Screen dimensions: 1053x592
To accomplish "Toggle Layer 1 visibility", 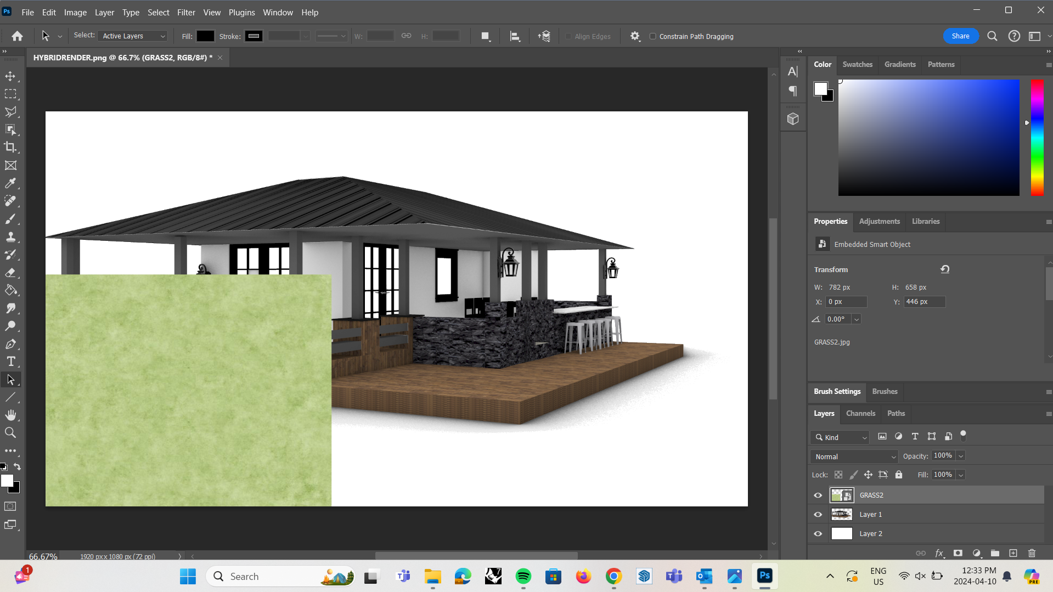I will coord(818,514).
